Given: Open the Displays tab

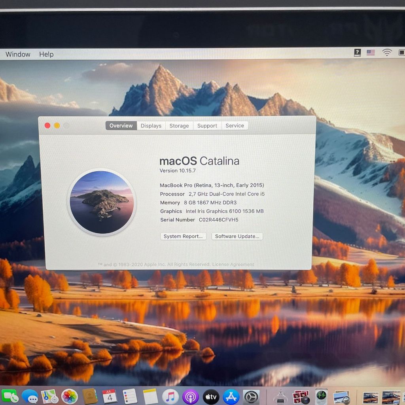Looking at the screenshot, I should pos(151,126).
